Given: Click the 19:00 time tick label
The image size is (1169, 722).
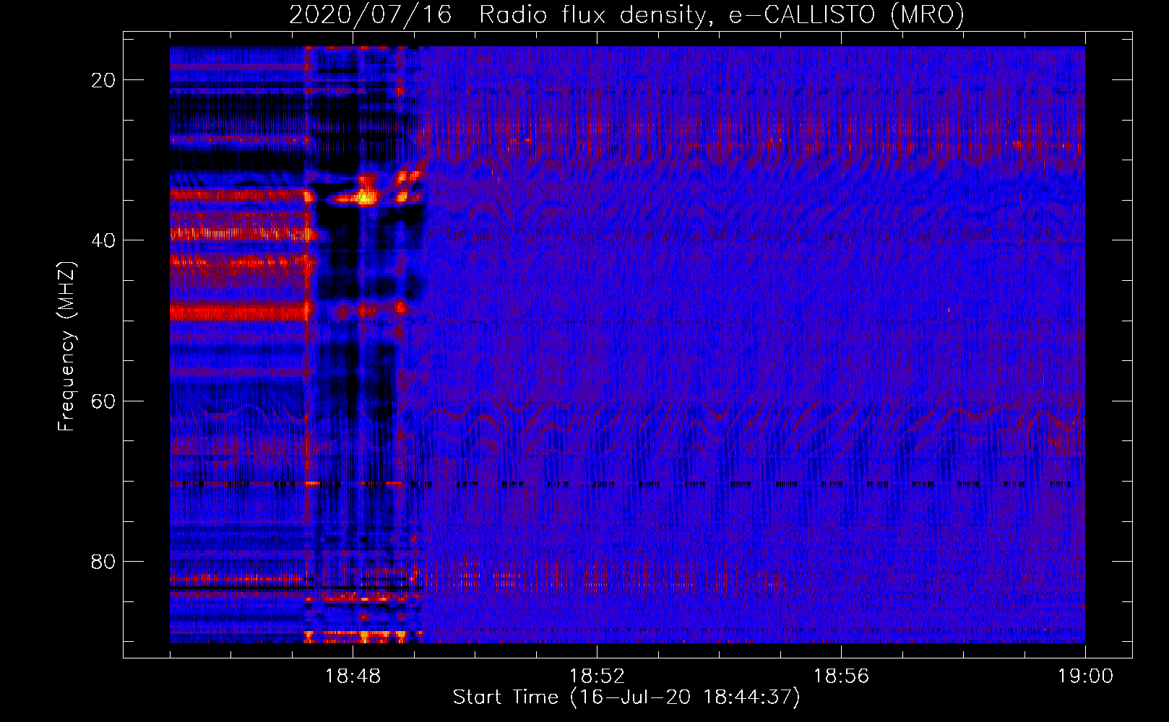Looking at the screenshot, I should [1085, 677].
